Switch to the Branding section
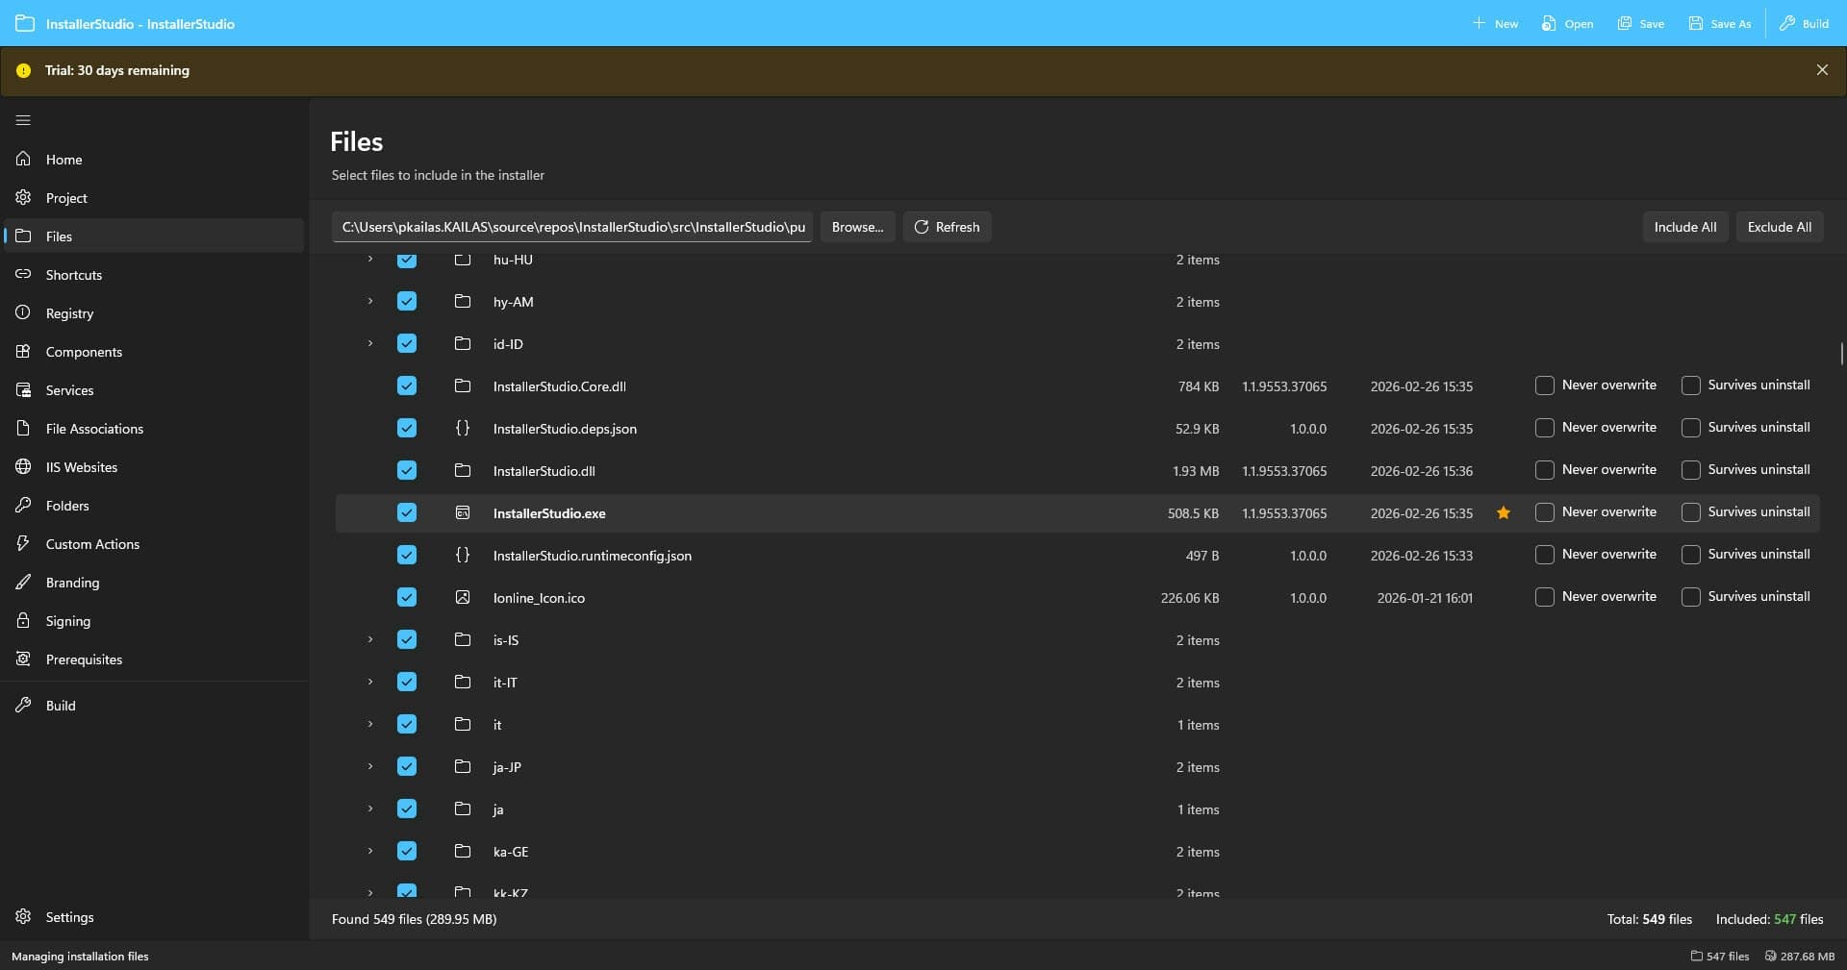Viewport: 1847px width, 970px height. 72,582
